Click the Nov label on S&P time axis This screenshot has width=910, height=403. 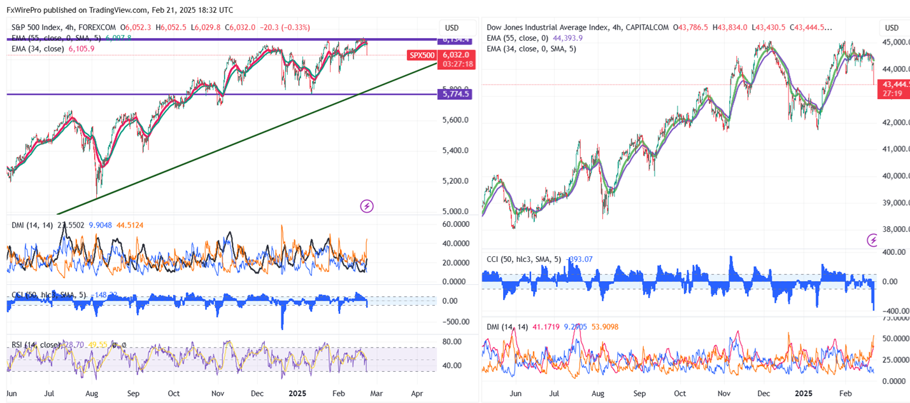[x=219, y=393]
